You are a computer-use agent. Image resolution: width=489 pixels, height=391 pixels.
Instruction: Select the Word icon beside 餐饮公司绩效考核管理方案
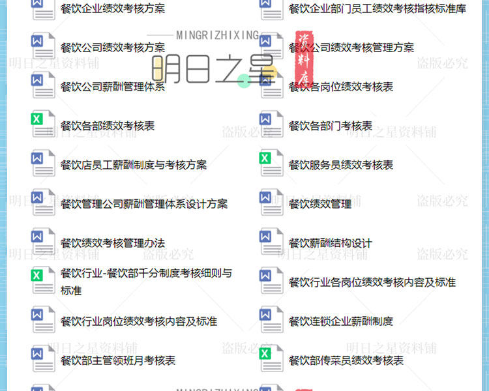tap(272, 46)
